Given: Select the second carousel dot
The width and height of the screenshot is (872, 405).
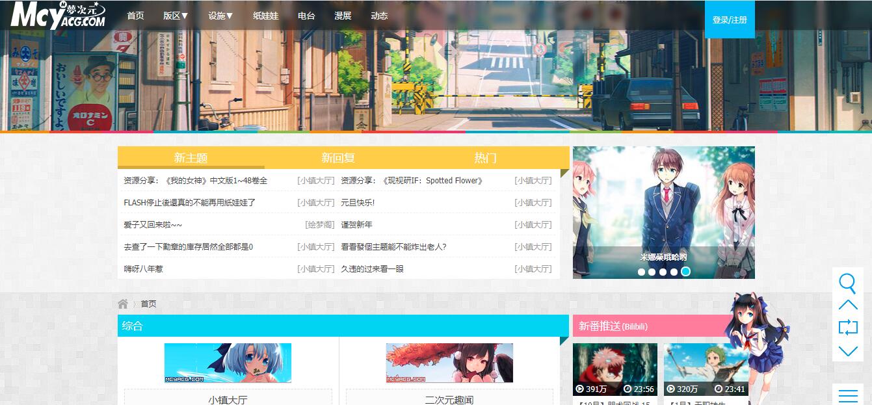Looking at the screenshot, I should (652, 272).
